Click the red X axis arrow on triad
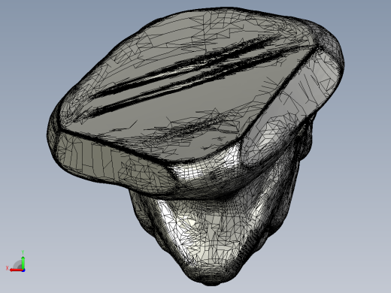 coord(16,270)
